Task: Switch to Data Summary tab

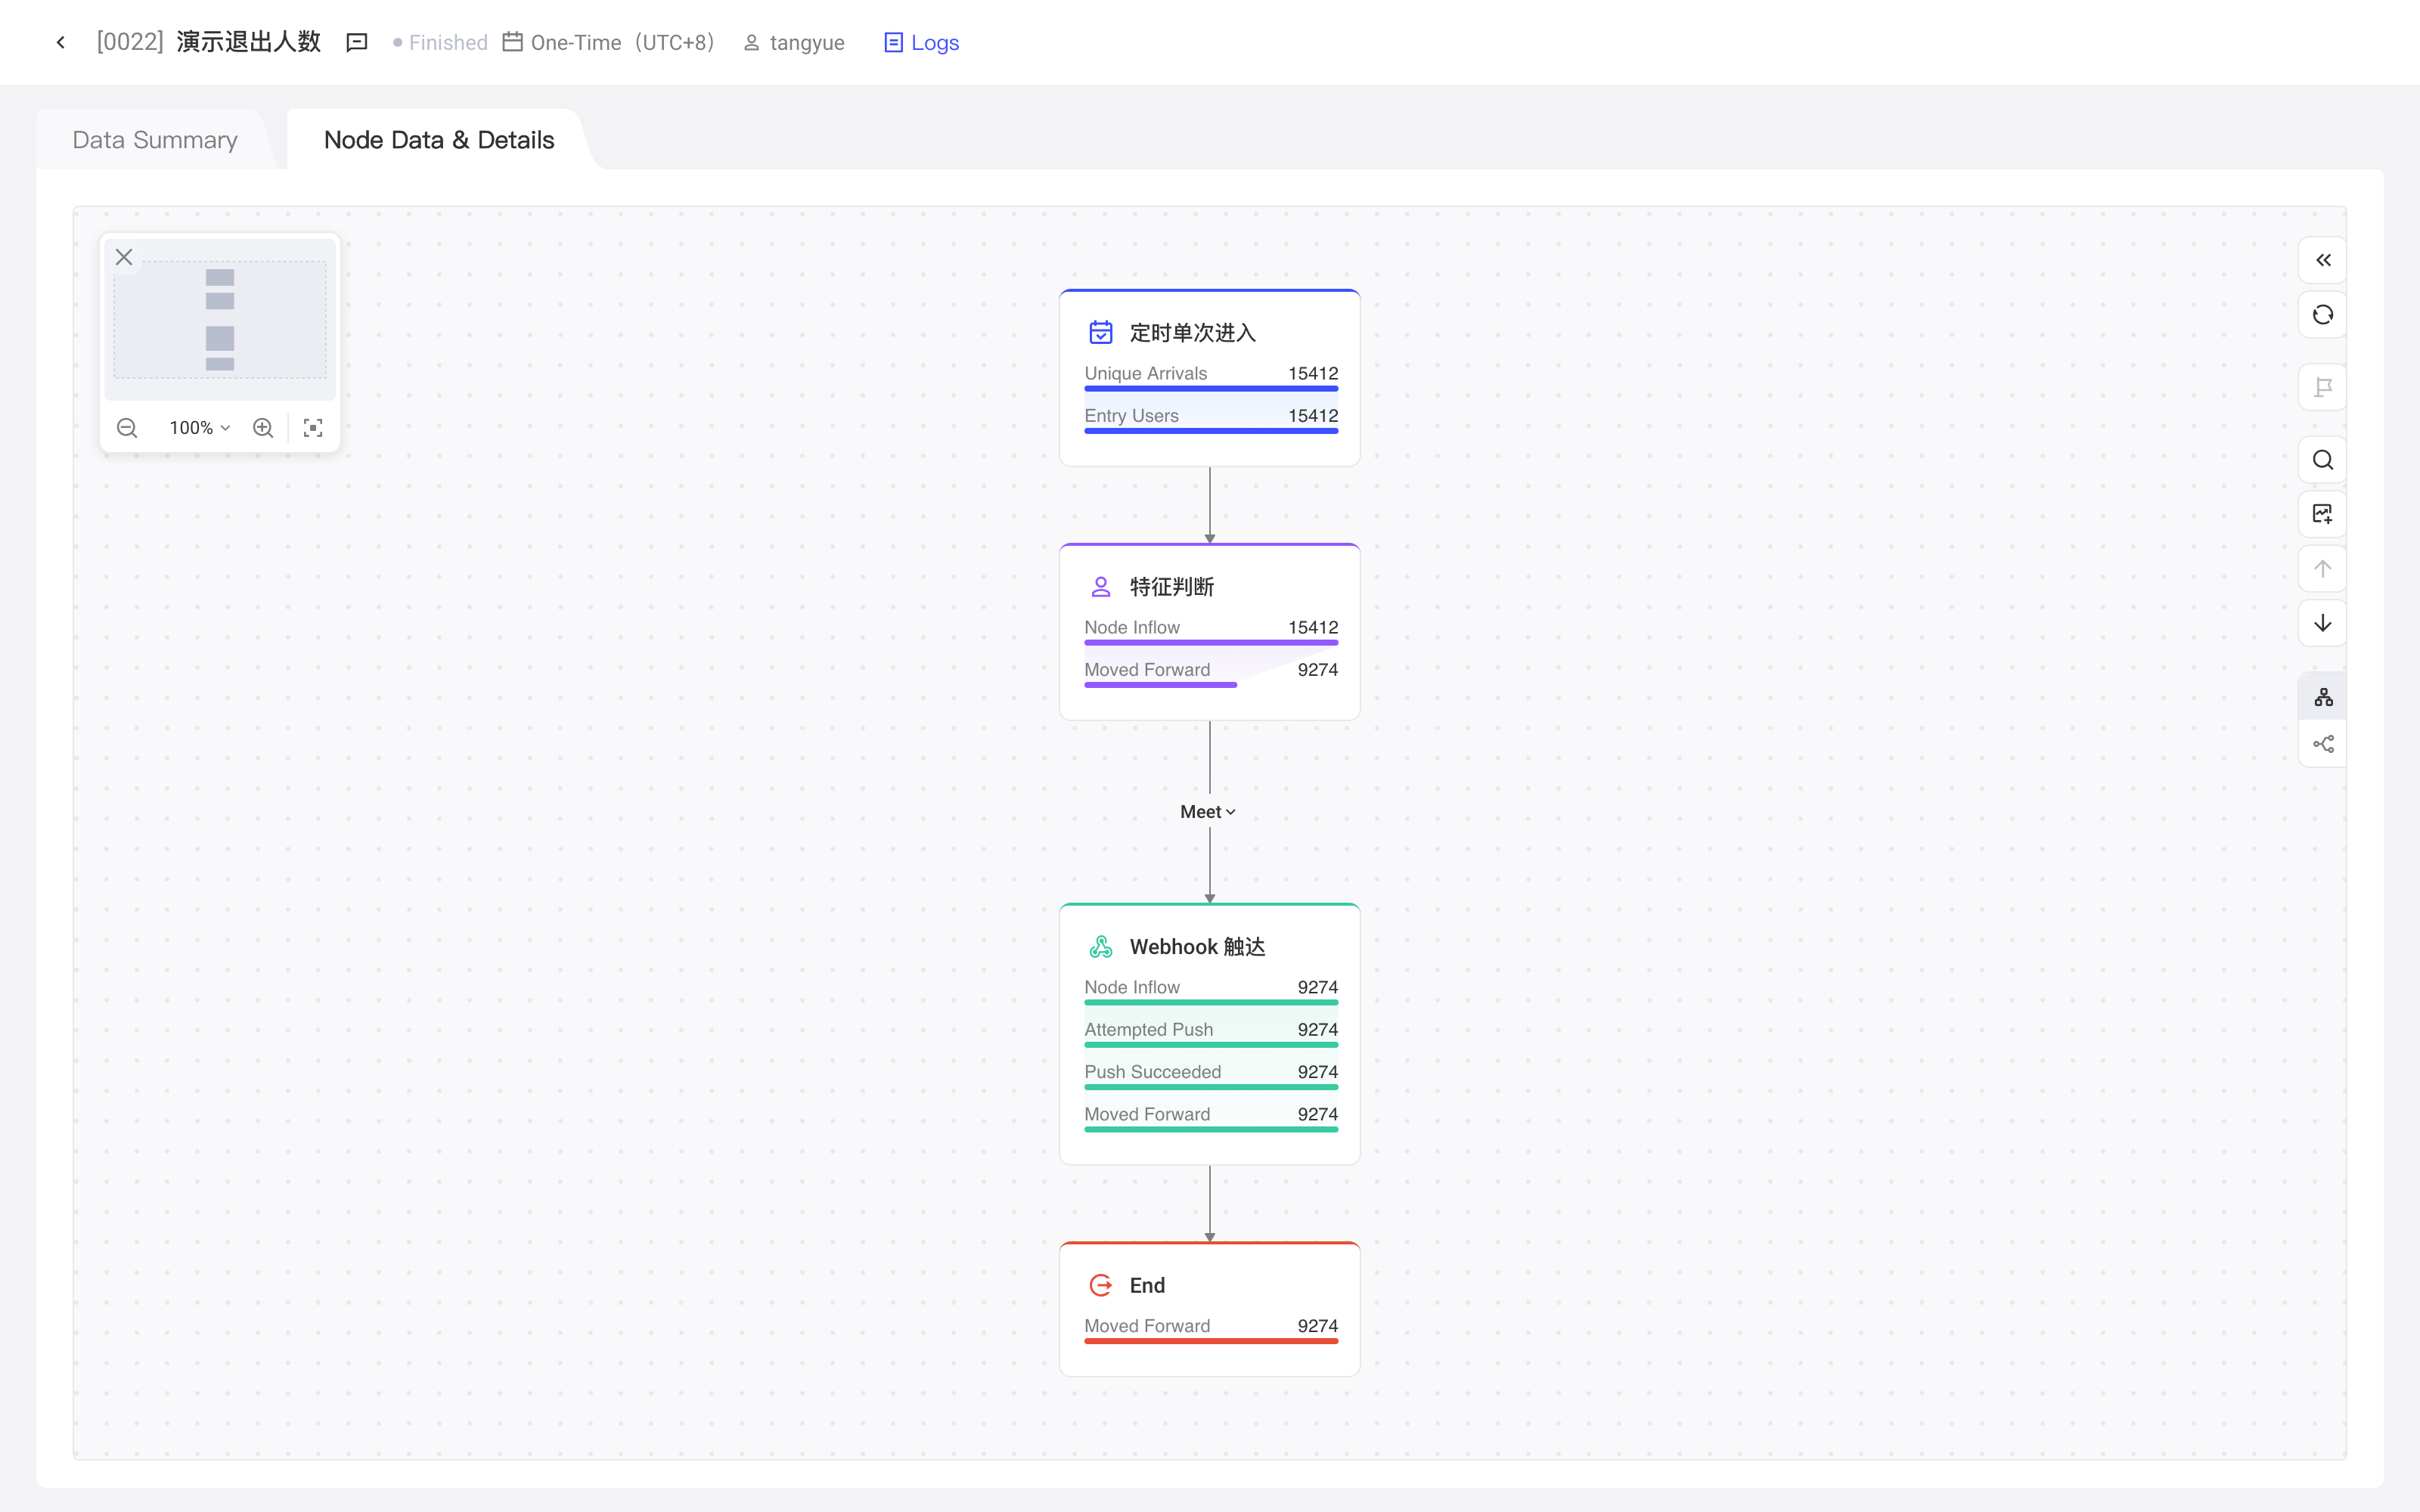Action: (155, 140)
